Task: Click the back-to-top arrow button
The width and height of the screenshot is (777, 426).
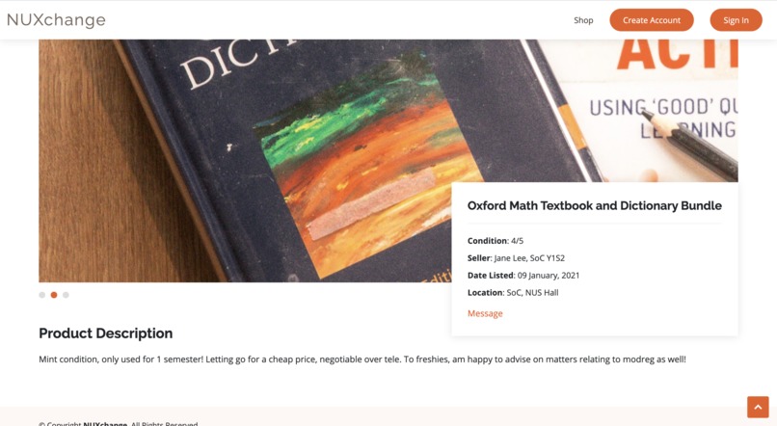Action: [758, 407]
